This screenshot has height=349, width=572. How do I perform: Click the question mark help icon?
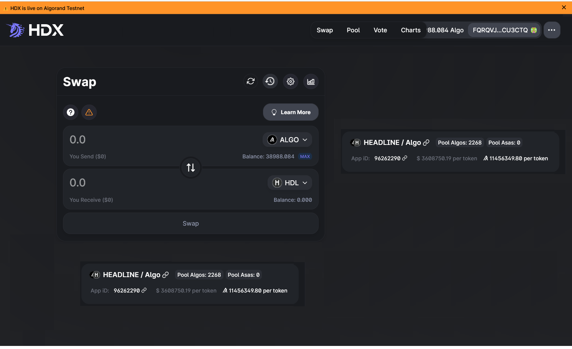(x=71, y=112)
